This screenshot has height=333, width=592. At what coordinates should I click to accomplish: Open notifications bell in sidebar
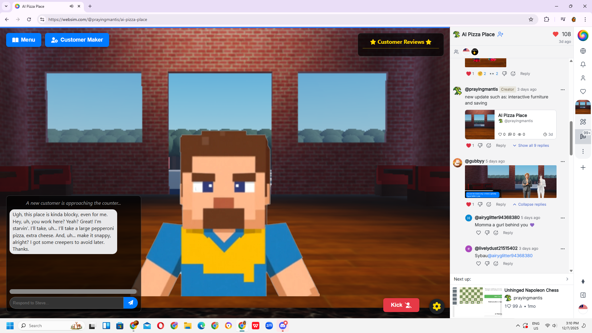(583, 64)
